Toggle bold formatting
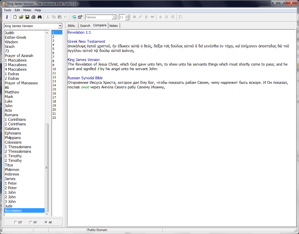Viewport: 299px width, 234px height. coord(134,17)
